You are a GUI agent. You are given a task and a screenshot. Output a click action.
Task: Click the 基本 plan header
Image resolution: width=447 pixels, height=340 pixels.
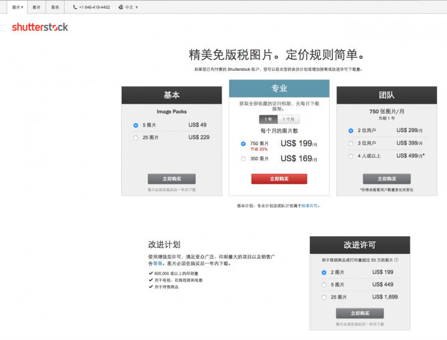click(171, 95)
